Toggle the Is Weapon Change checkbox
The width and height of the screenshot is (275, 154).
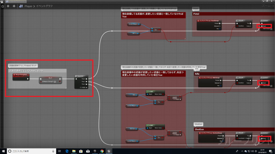click(55, 82)
